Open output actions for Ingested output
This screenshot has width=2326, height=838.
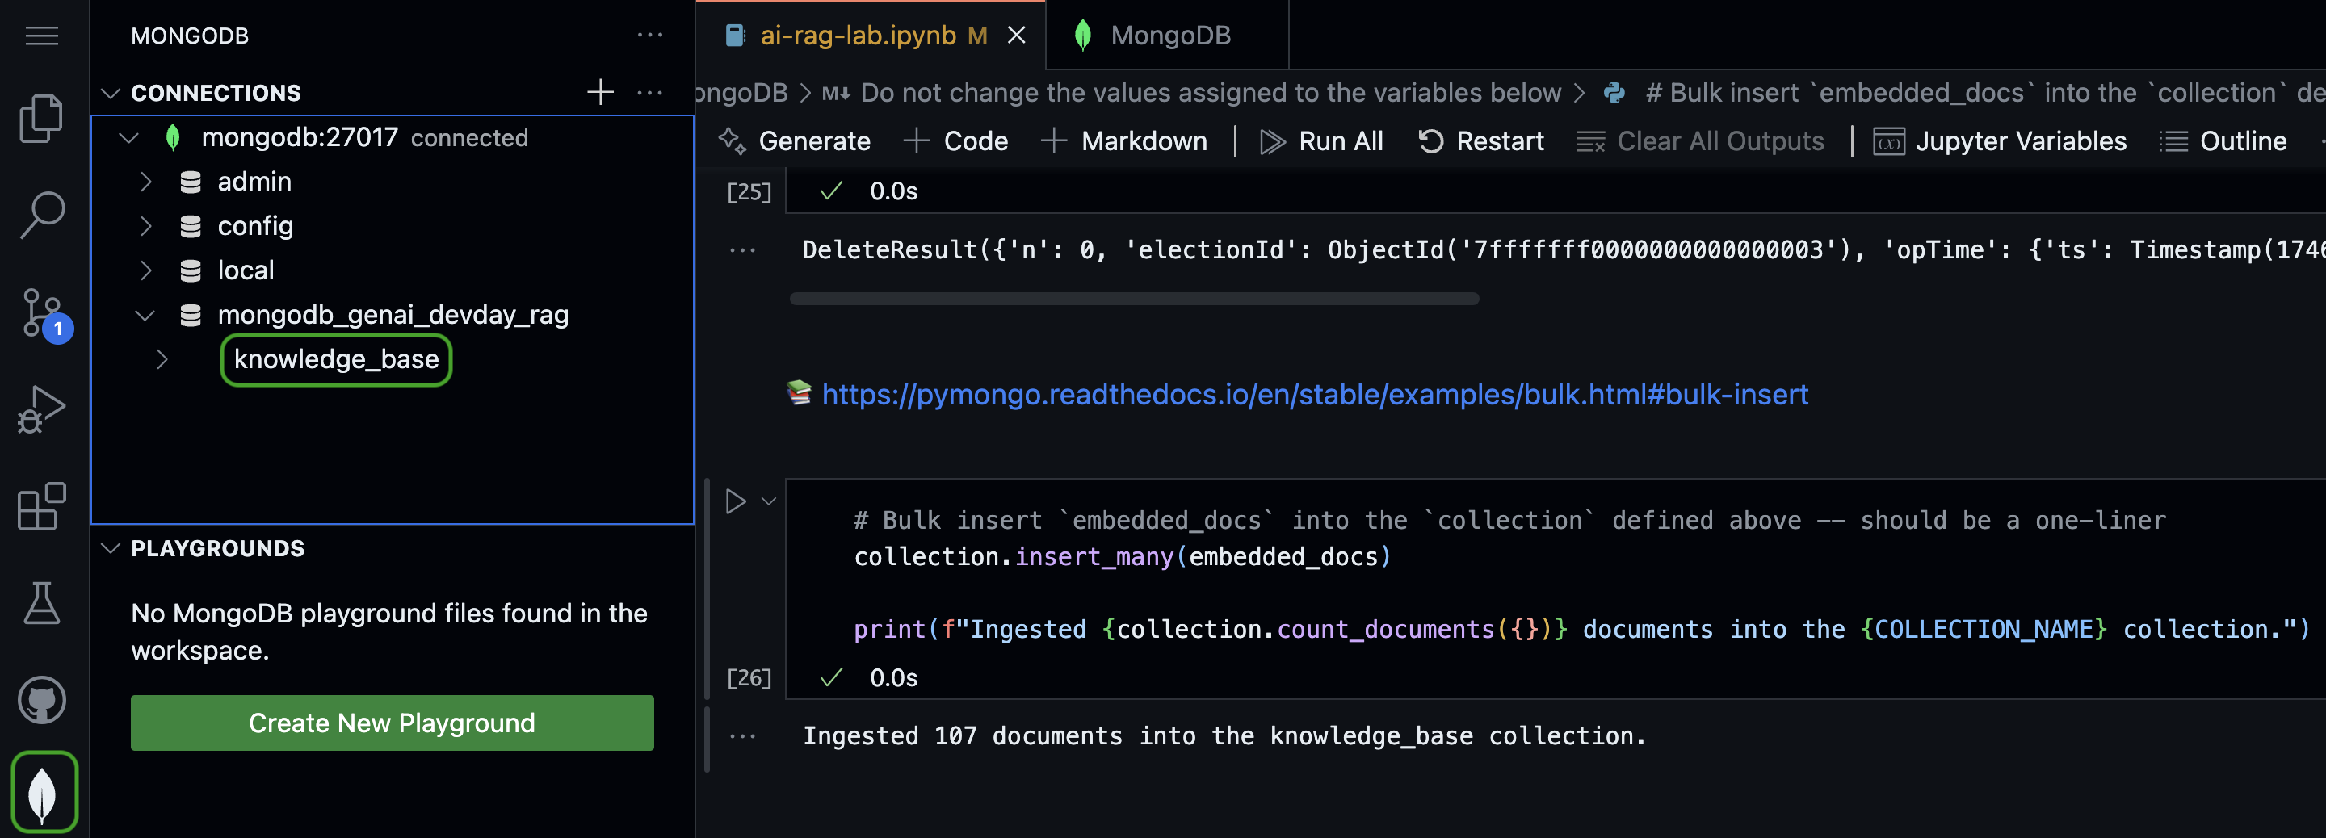pyautogui.click(x=742, y=736)
